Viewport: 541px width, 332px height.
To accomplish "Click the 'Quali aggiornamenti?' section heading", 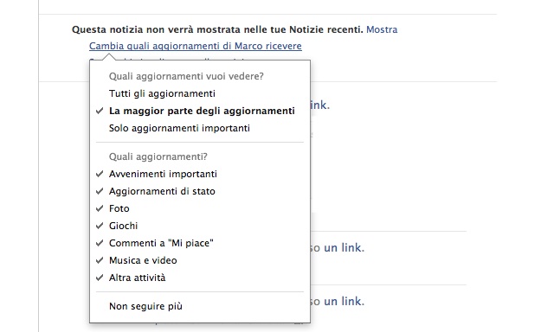I will coord(158,156).
